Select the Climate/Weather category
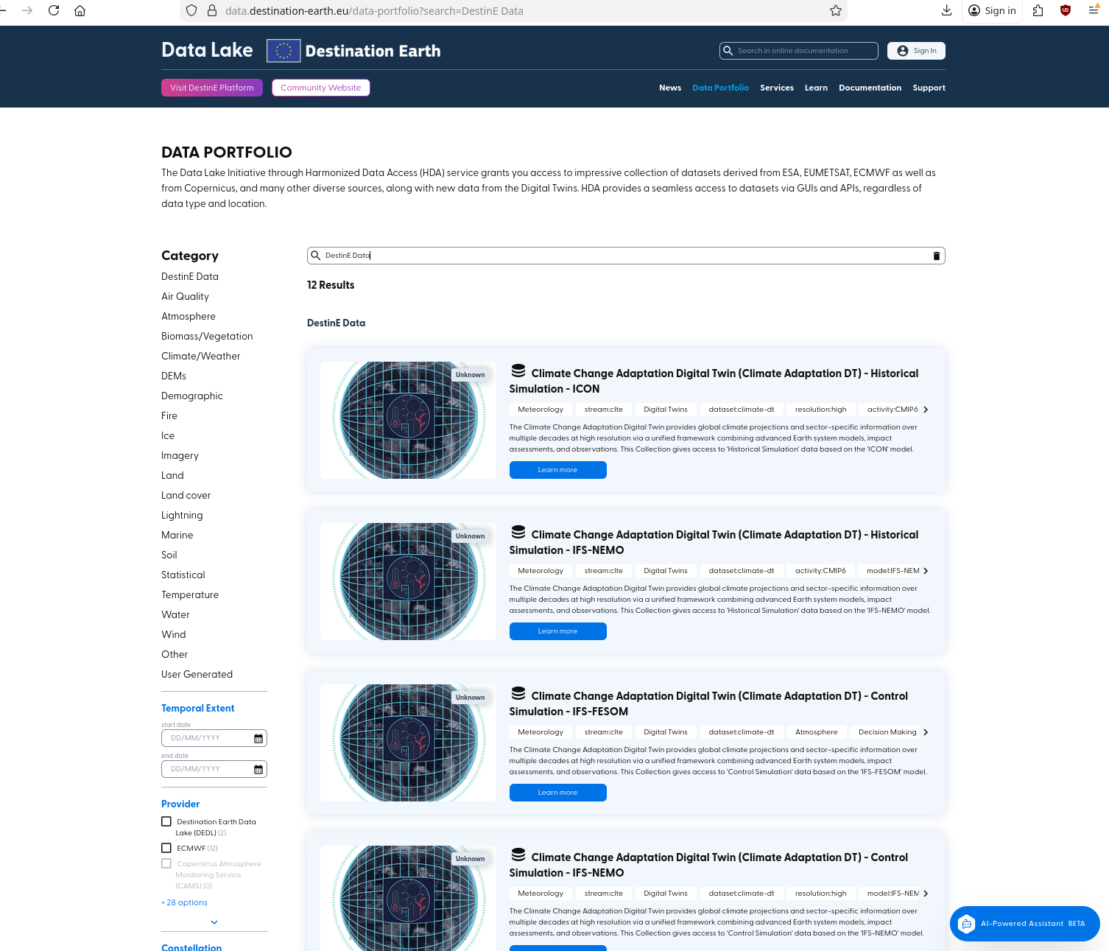Screen dimensions: 1109x951 point(200,356)
